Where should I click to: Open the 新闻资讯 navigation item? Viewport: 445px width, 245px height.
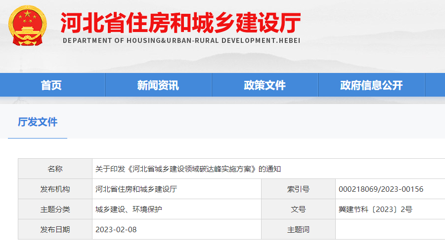click(x=158, y=85)
